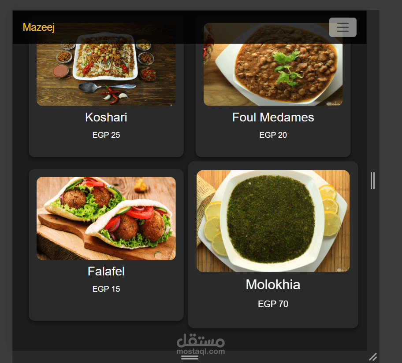Click the empty area below Falafel price
This screenshot has height=363, width=402.
[x=106, y=307]
